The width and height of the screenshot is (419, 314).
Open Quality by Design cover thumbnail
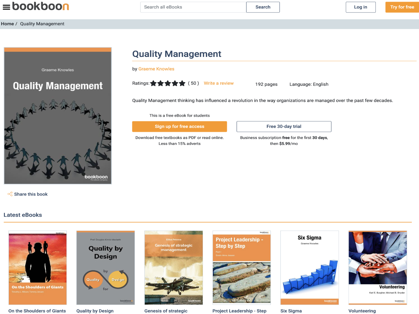(x=105, y=268)
